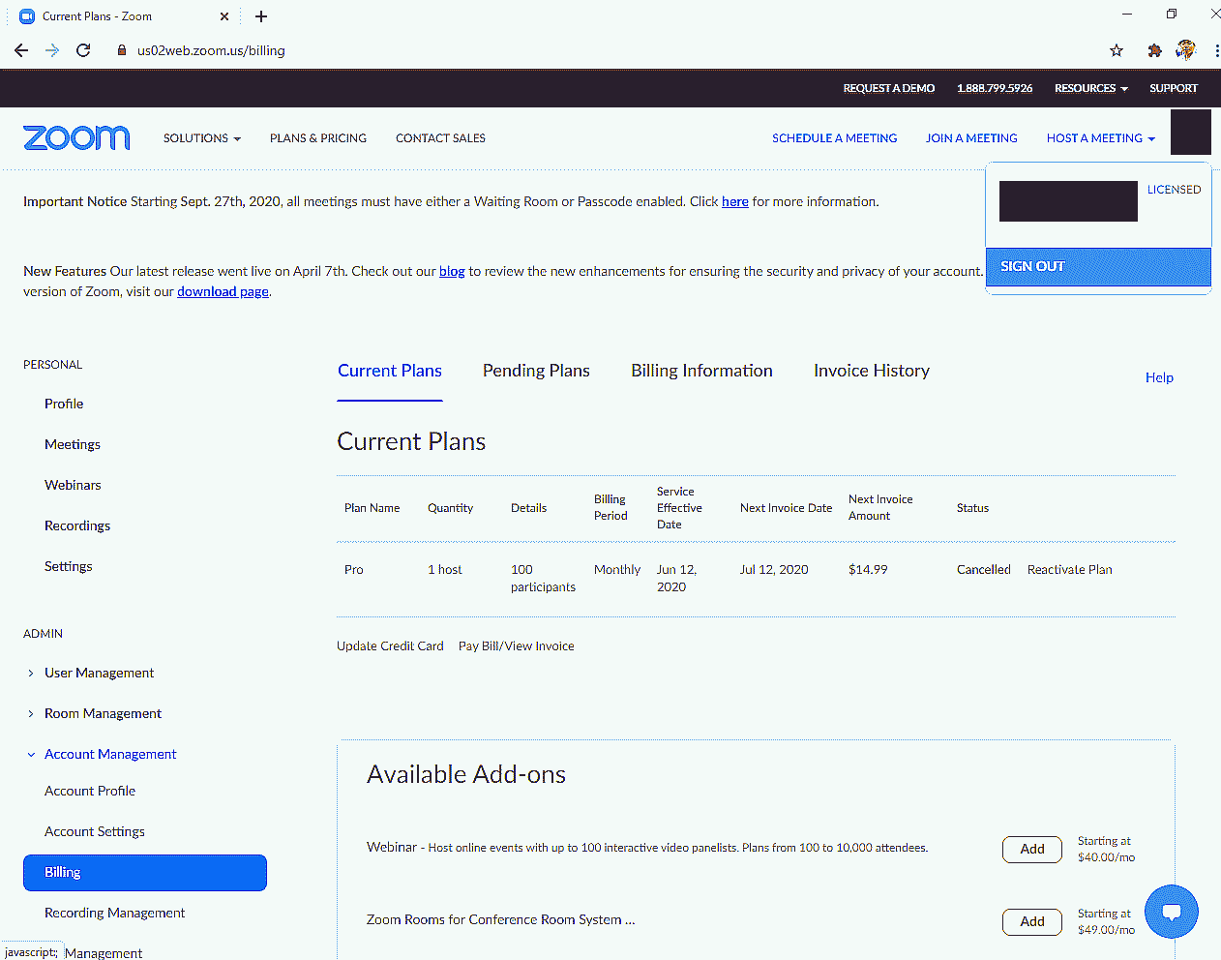Click Reactivate Plan link
1221x960 pixels.
pos(1069,570)
